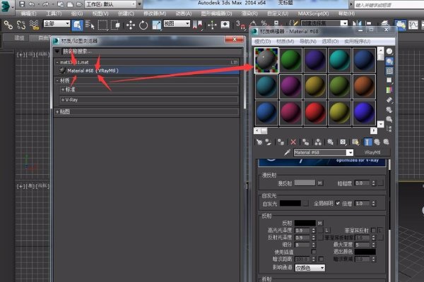Click the Go to Parent icon

click(377, 142)
